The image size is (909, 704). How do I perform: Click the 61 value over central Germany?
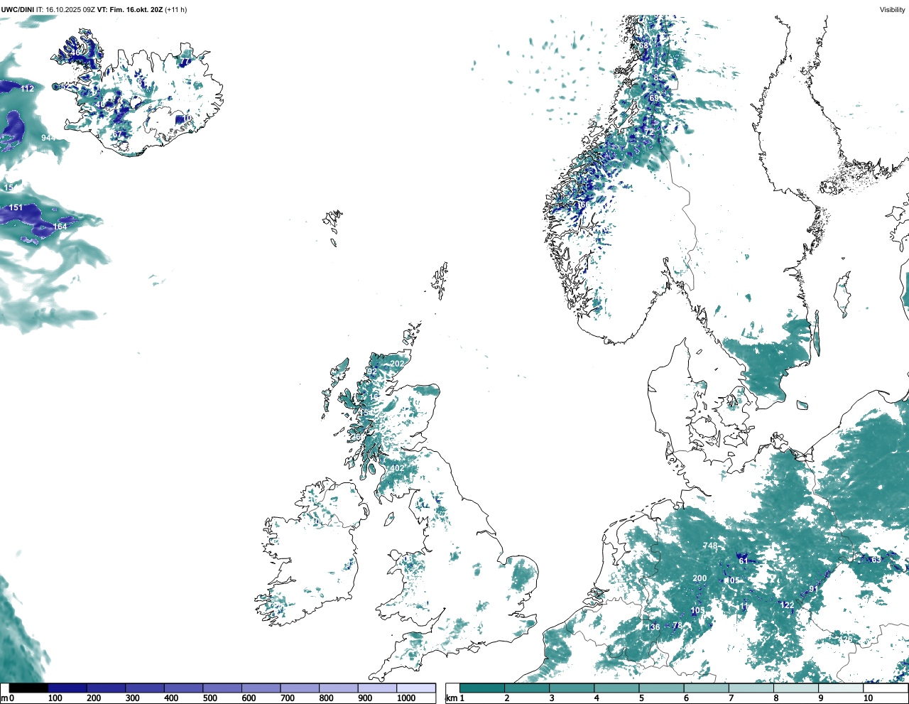[x=744, y=561]
